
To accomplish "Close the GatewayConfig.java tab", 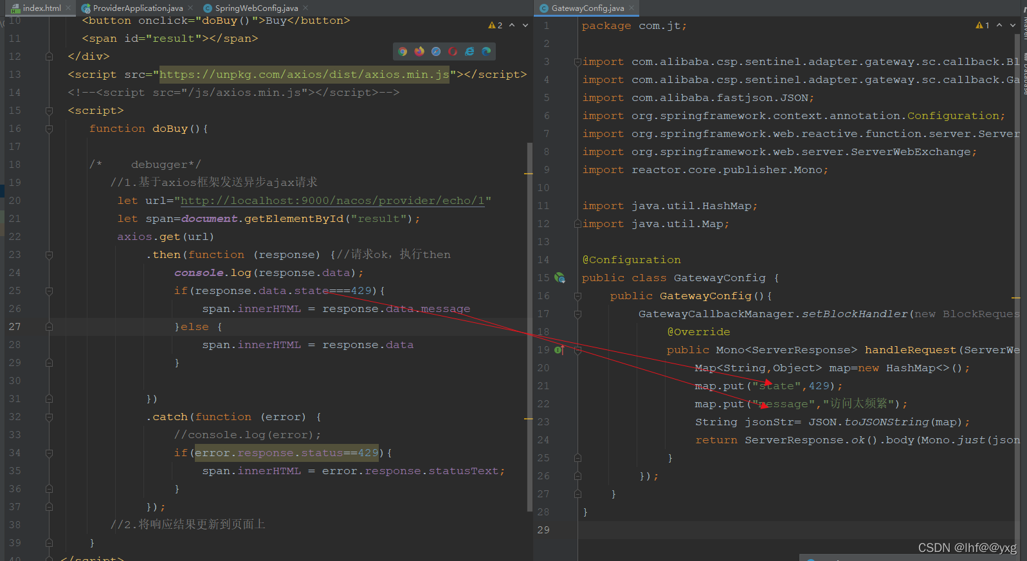I will coord(632,8).
